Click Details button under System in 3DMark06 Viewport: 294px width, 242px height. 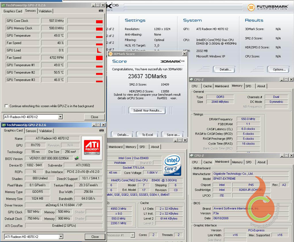coord(225,69)
